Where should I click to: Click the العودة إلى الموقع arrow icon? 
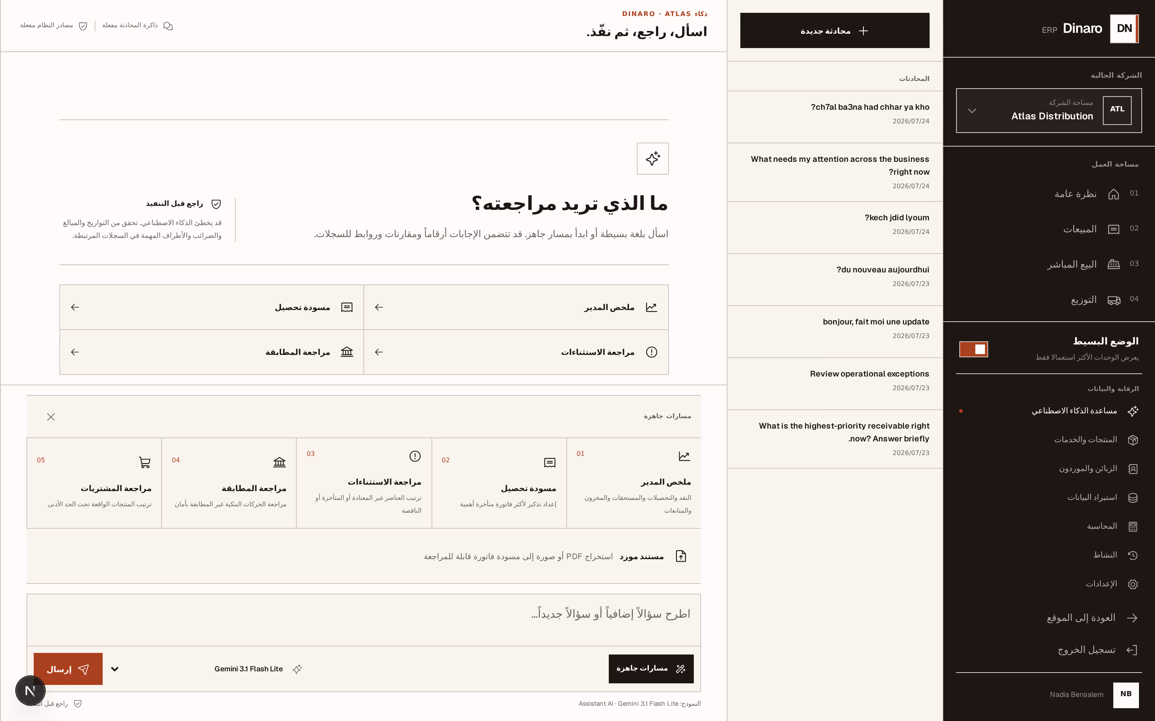[1132, 618]
